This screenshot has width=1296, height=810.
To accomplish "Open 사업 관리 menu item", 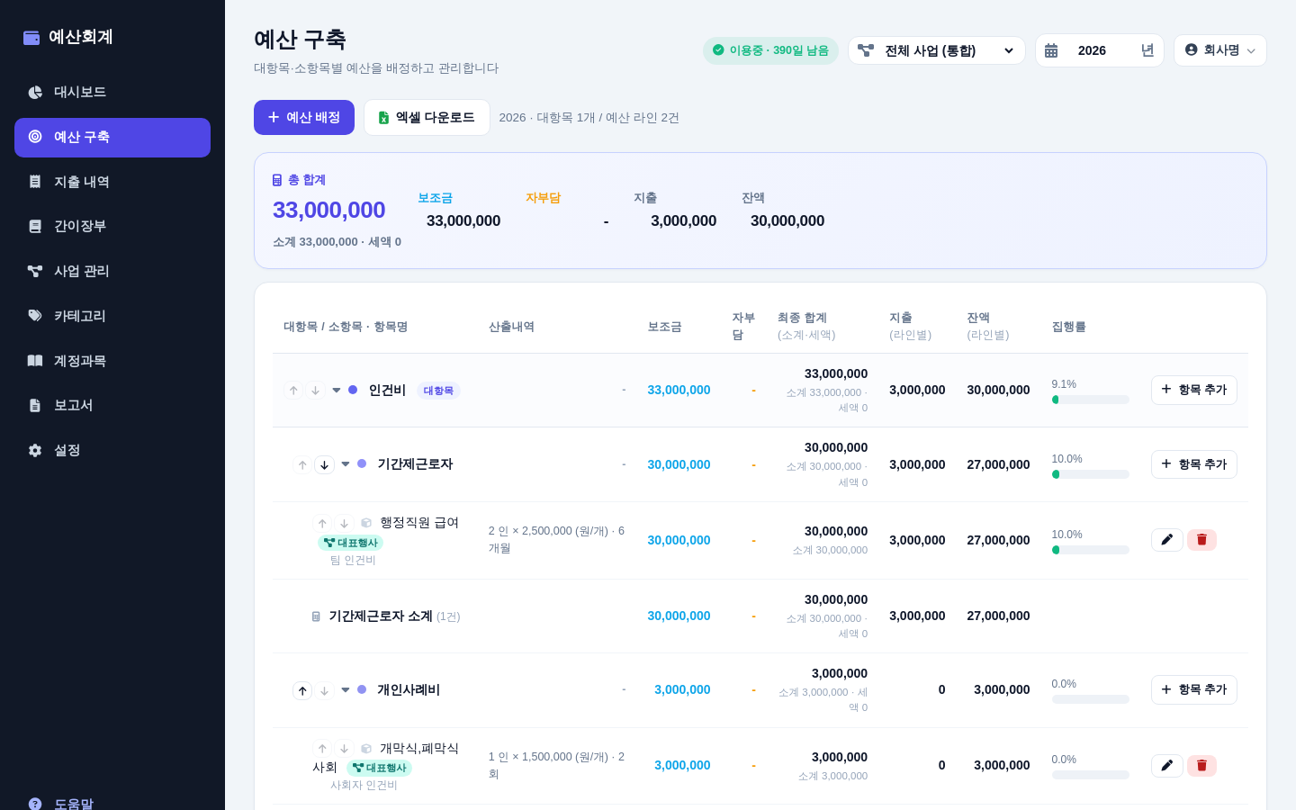I will tap(112, 271).
